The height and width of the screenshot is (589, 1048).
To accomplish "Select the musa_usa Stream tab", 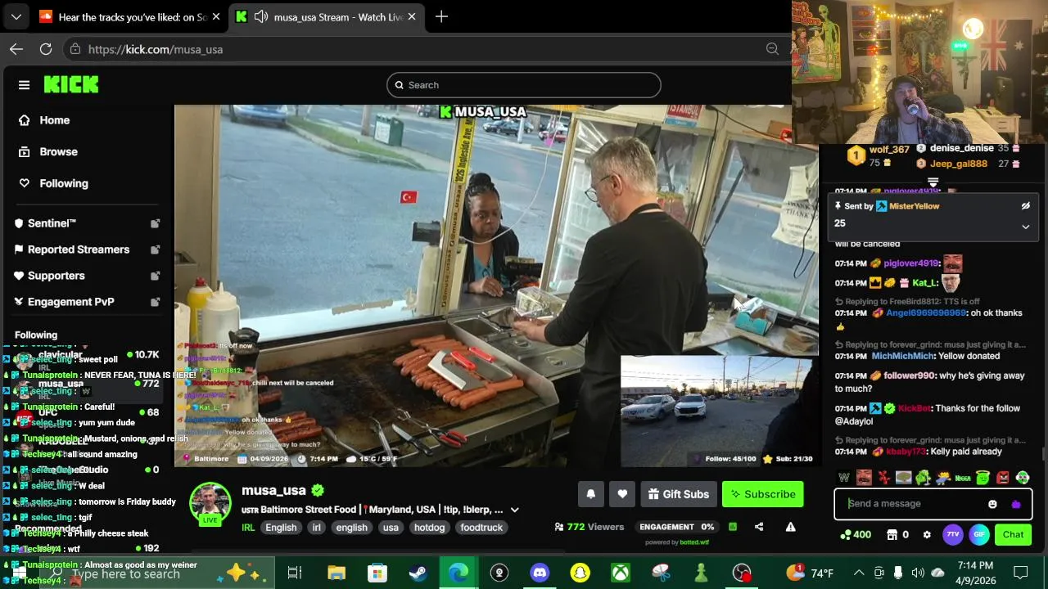I will click(x=327, y=17).
